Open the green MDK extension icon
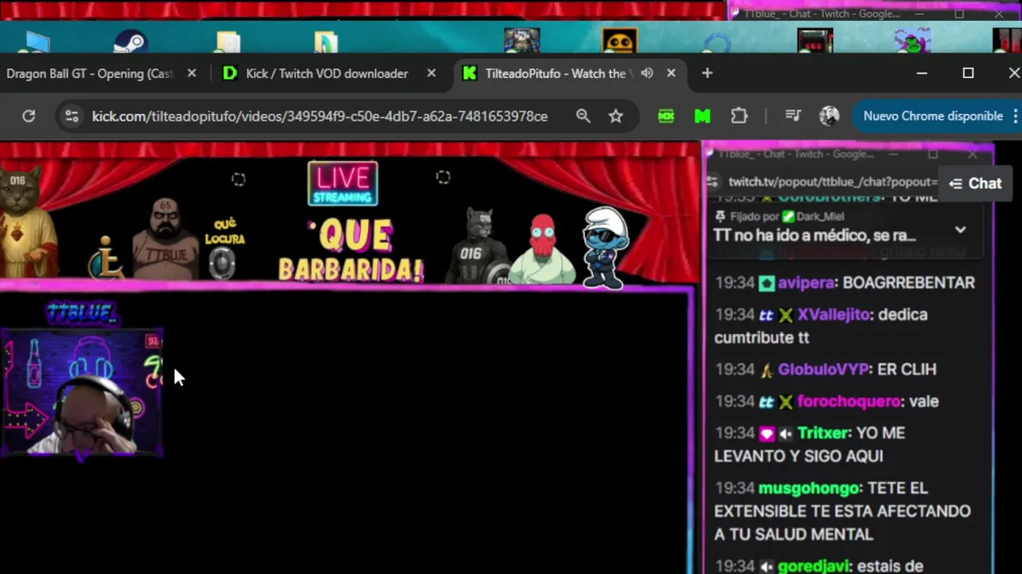Screen dimensions: 1022x574 point(666,116)
